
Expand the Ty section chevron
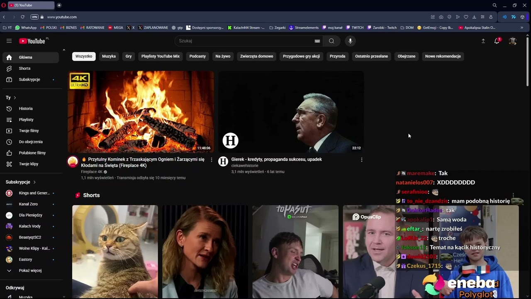[15, 98]
